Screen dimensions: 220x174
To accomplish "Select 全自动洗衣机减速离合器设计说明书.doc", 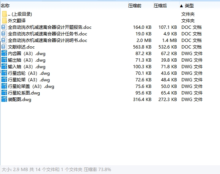I will click(47, 40).
